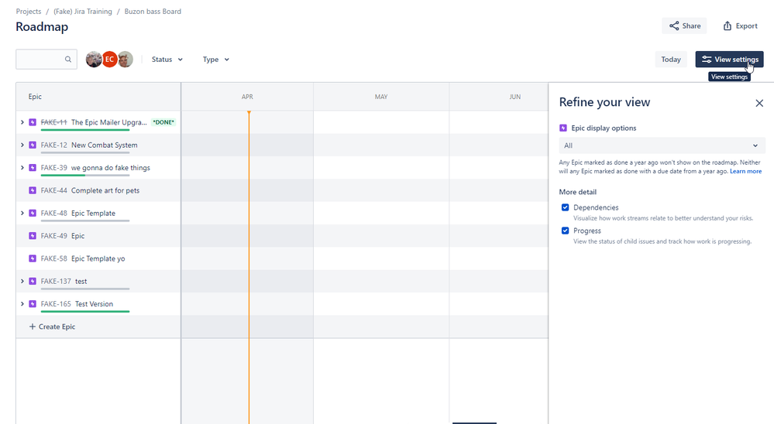Screen dimensions: 774x424
Task: Click the MAY month header
Action: (x=381, y=97)
